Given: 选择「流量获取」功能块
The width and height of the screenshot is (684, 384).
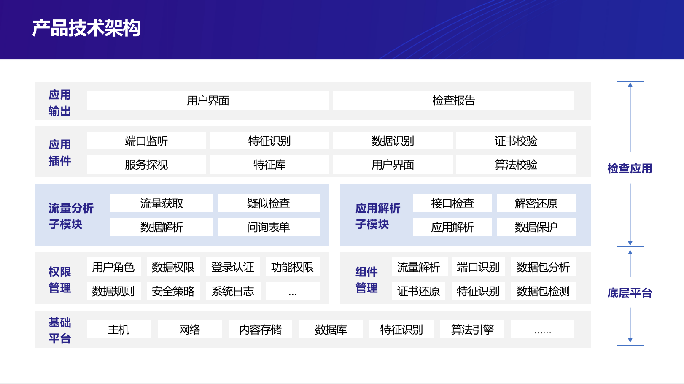Looking at the screenshot, I should [162, 203].
